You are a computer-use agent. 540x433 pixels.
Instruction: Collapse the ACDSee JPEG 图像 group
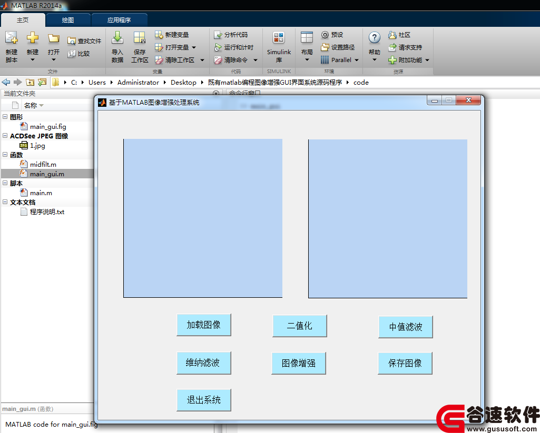(5, 136)
